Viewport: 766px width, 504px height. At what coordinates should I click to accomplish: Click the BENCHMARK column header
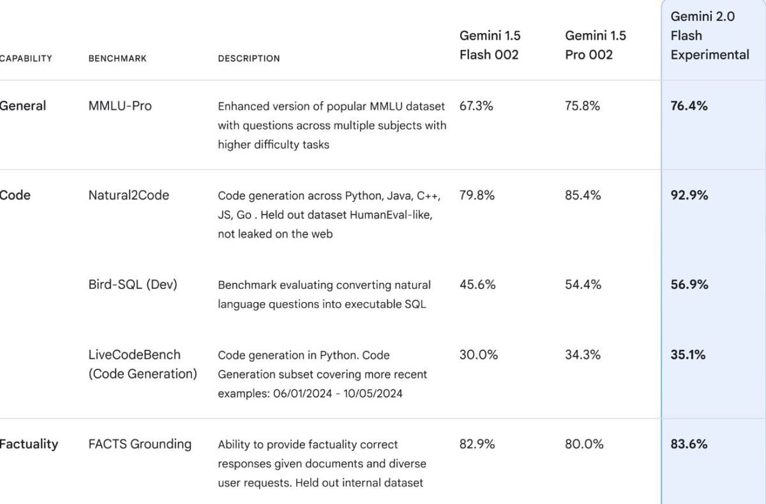(117, 59)
